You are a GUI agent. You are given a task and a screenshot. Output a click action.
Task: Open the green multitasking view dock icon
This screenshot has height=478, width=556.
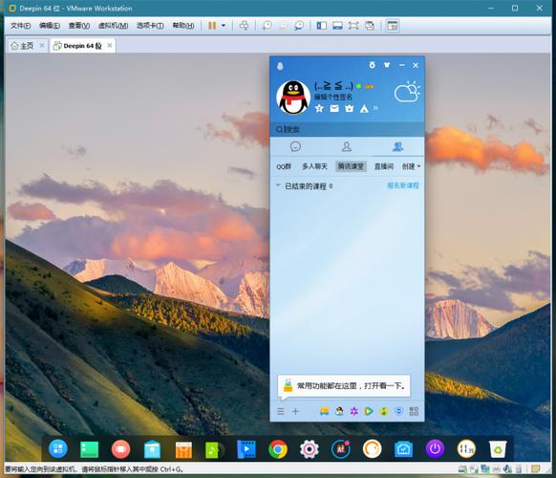pos(90,449)
